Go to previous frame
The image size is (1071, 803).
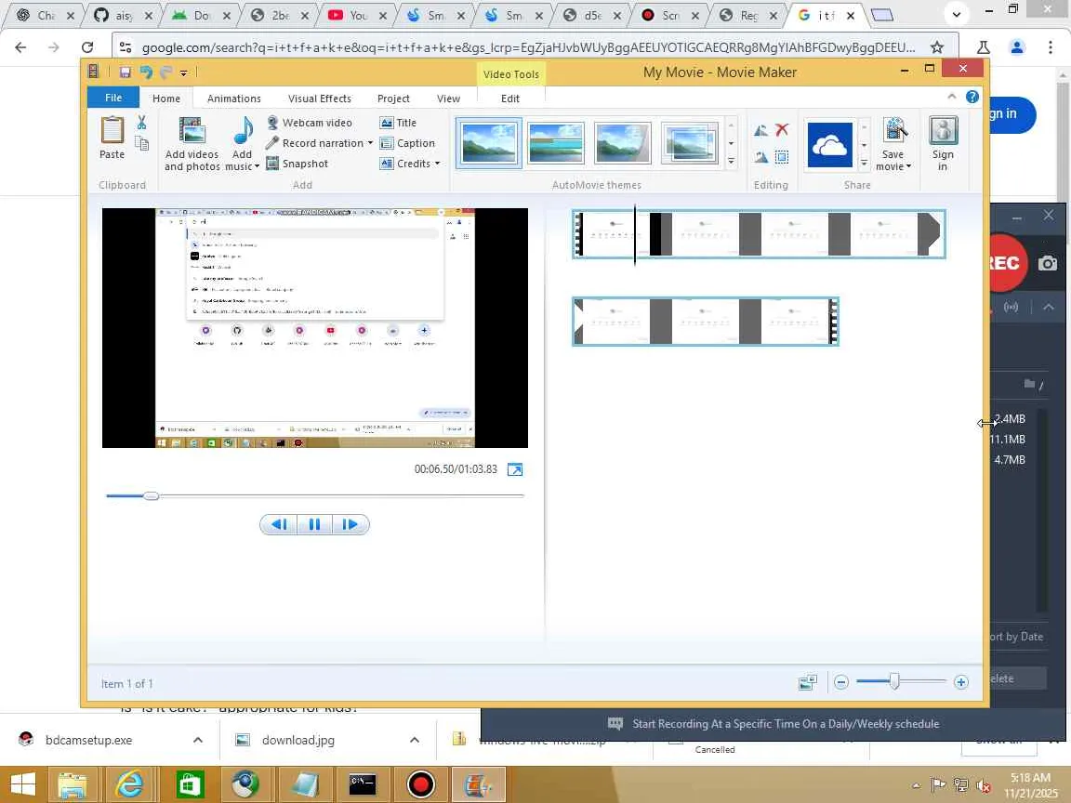pos(279,524)
